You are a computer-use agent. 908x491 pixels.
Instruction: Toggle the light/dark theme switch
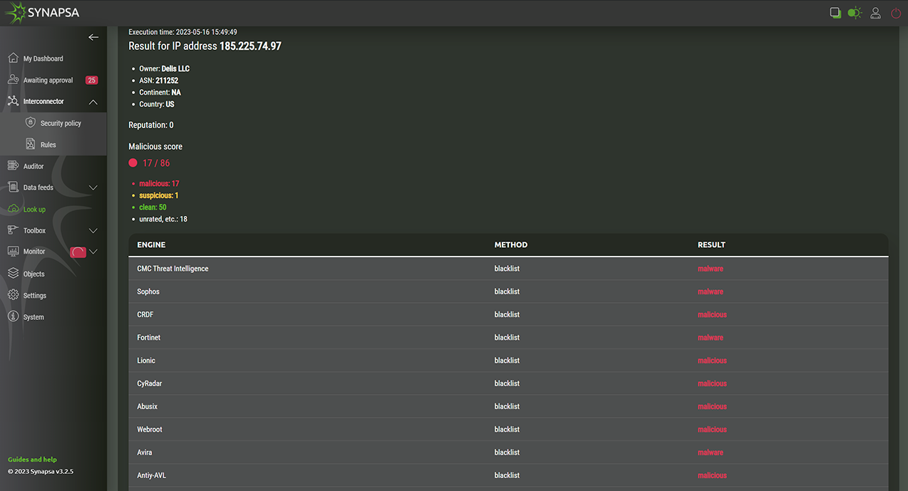855,13
